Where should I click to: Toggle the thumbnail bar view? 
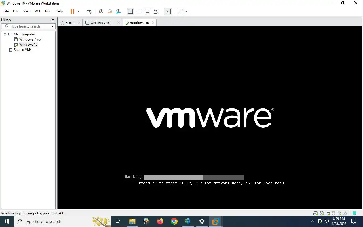point(139,11)
